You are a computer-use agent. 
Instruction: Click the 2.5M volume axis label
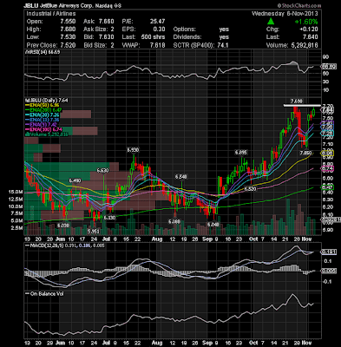point(17,228)
